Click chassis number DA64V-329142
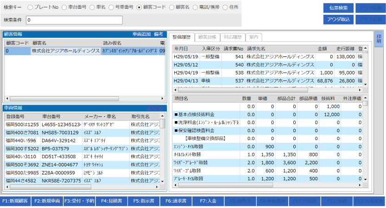Viewport: 386px width, 208px height. (x=58, y=141)
